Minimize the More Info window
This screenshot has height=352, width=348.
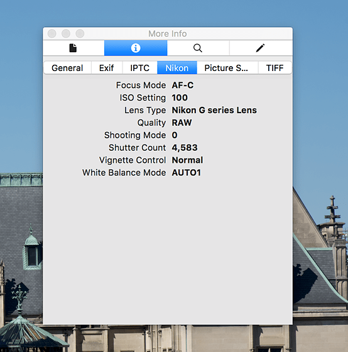point(66,34)
